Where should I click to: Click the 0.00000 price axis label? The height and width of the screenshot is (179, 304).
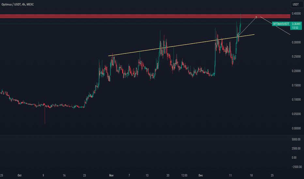tap(296, 128)
